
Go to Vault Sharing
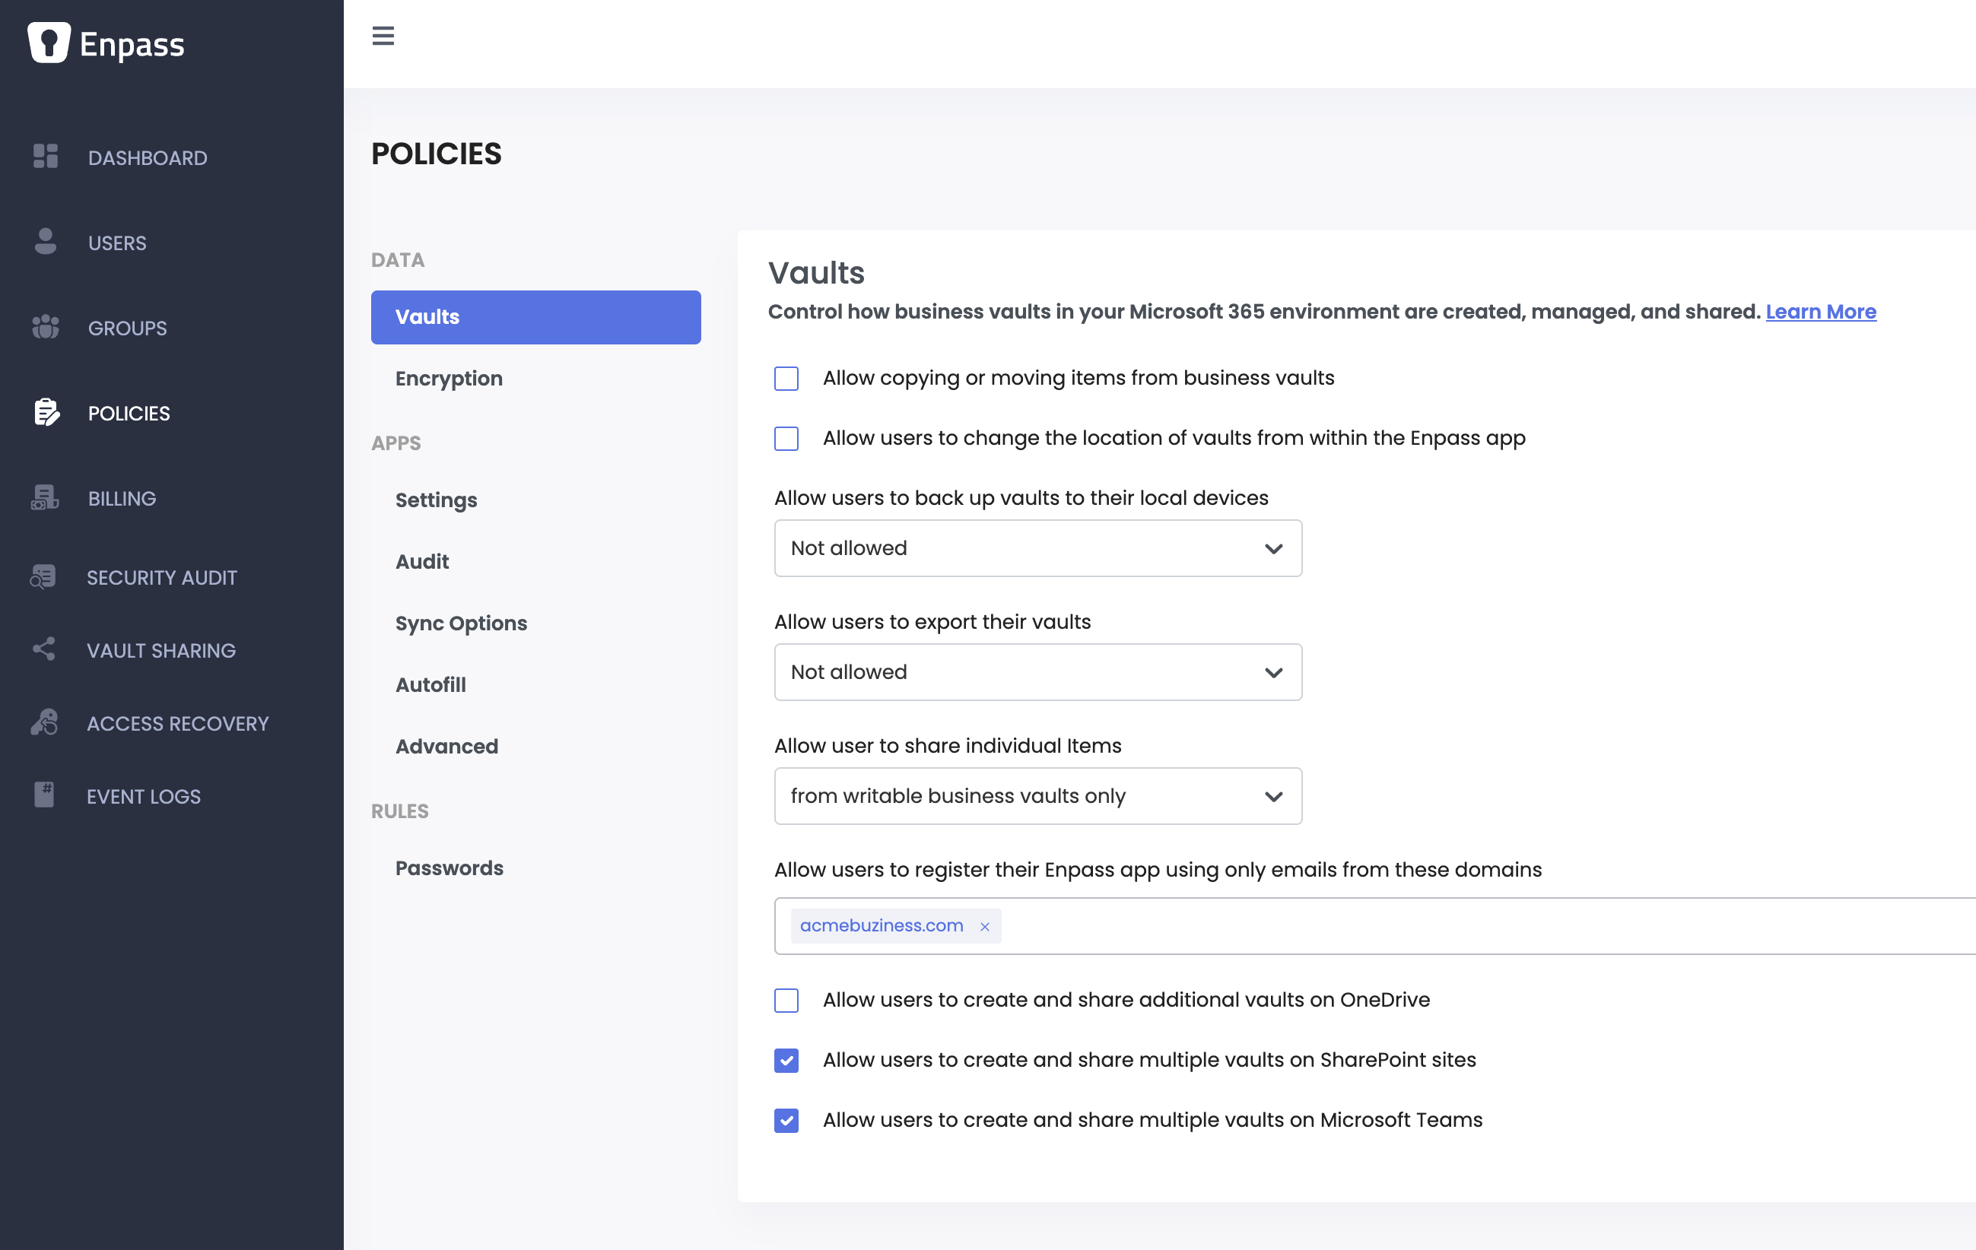[160, 650]
